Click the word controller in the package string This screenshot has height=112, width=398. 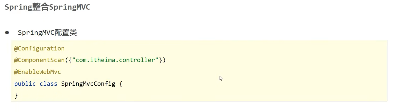(x=137, y=60)
